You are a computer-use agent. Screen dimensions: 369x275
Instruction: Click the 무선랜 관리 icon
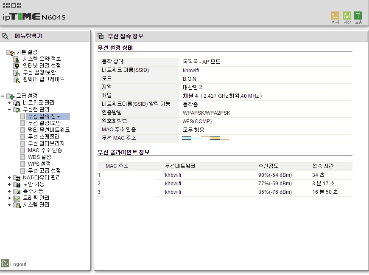click(x=17, y=110)
